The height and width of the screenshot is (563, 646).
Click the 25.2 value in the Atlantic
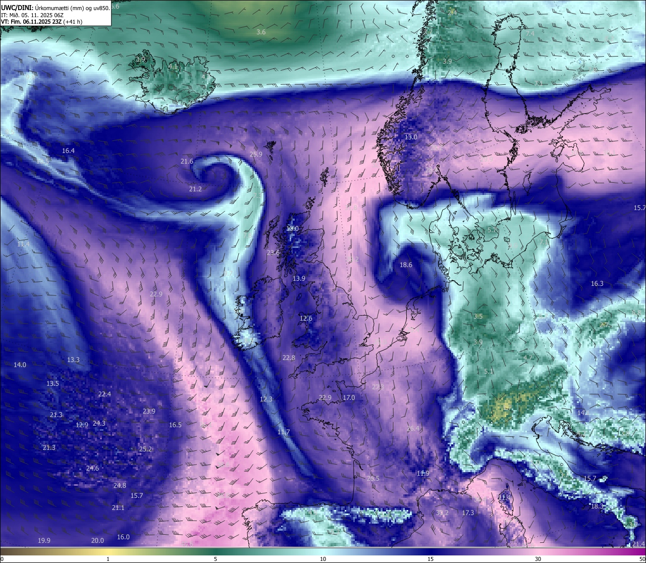pos(145,449)
